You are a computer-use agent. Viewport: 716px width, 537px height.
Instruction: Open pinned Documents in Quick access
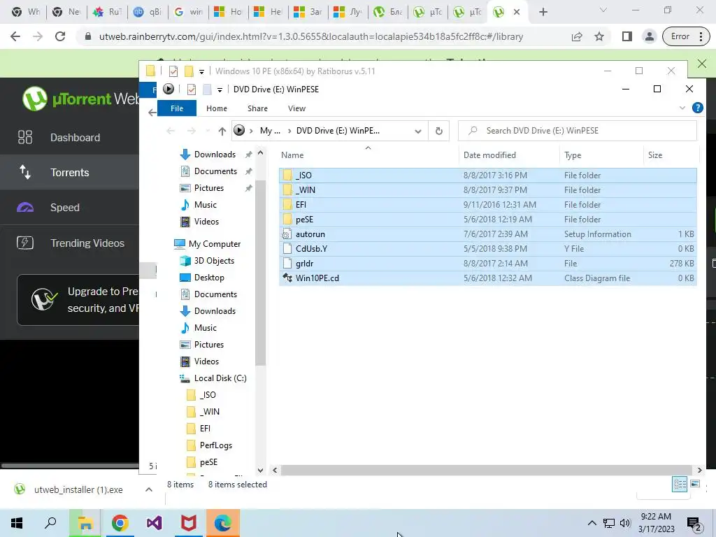215,171
